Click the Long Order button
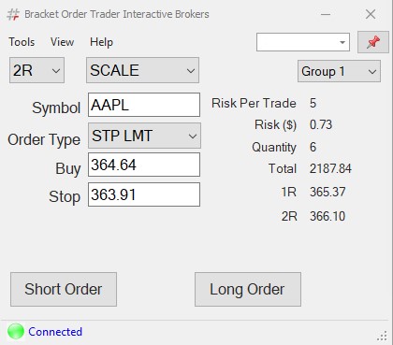 click(x=248, y=289)
